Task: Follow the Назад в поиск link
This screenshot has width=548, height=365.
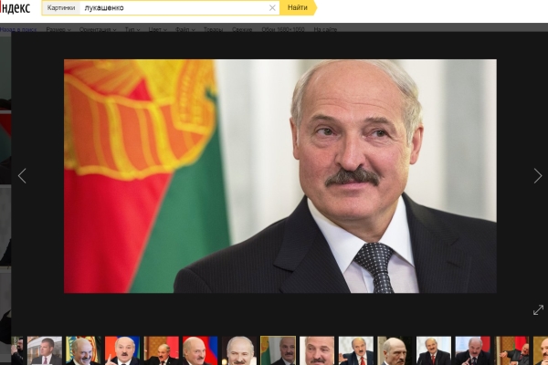Action: click(x=18, y=29)
